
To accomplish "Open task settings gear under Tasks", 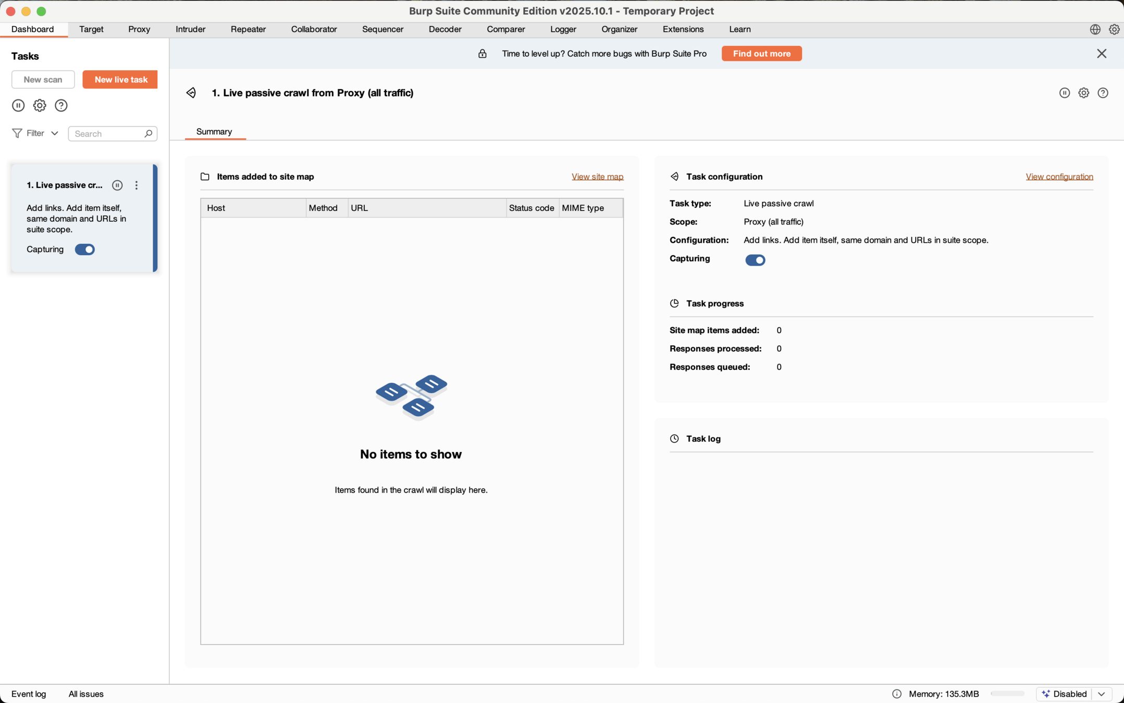I will pos(40,106).
